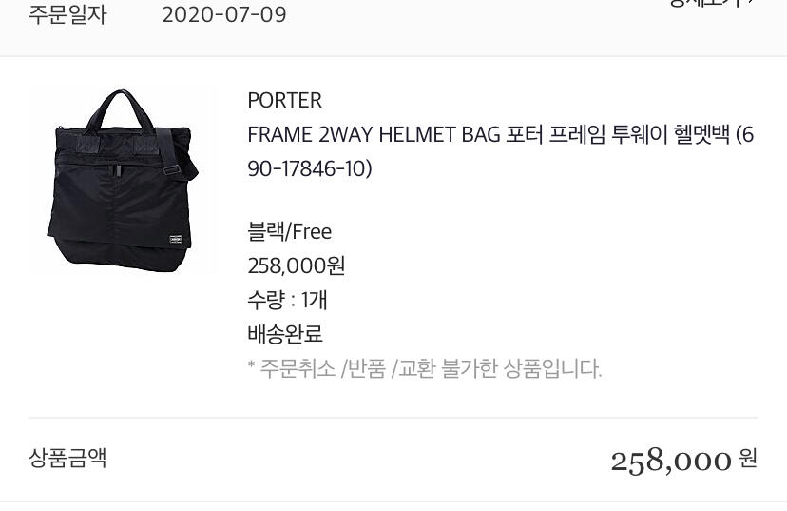Click the 258,000 원 total amount

(683, 461)
